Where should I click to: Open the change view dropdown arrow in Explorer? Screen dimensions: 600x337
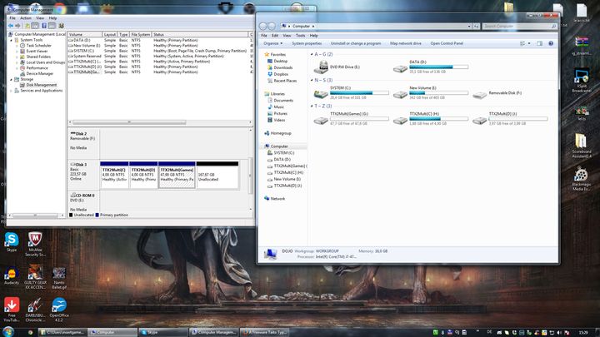click(529, 43)
